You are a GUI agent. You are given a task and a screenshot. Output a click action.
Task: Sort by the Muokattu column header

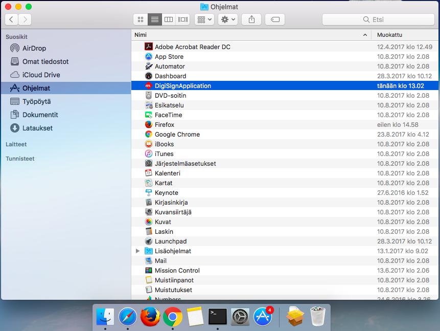tap(405, 35)
